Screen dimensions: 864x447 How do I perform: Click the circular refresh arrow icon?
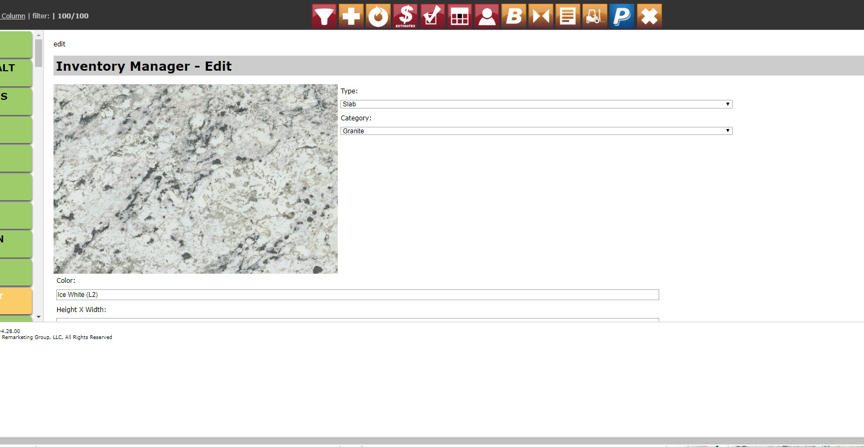pyautogui.click(x=378, y=16)
